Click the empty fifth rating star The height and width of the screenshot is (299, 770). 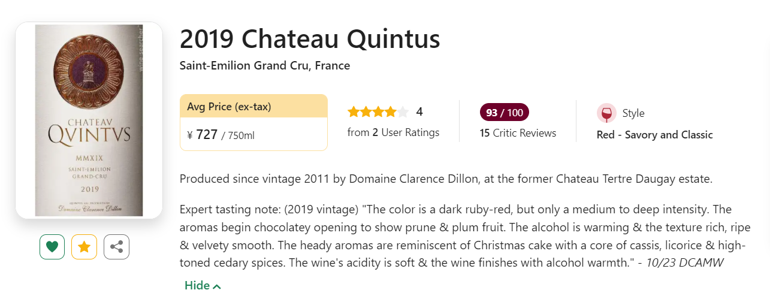(x=403, y=112)
